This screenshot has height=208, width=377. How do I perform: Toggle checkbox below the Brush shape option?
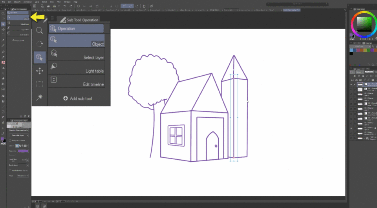pyautogui.click(x=10, y=171)
